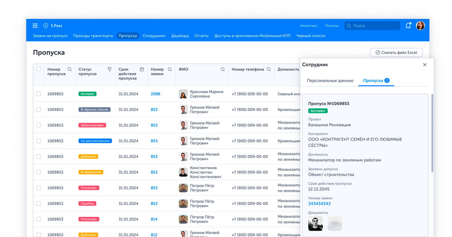
Task: Click the S.Pass shield logo icon
Action: [x=46, y=26]
